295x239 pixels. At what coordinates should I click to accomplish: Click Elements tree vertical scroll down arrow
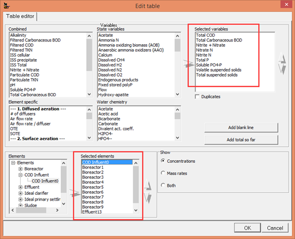[x=63, y=204]
